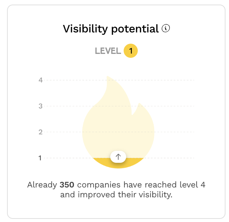The height and width of the screenshot is (222, 229).
Task: Select axis label 2 on the chart
Action: click(41, 132)
